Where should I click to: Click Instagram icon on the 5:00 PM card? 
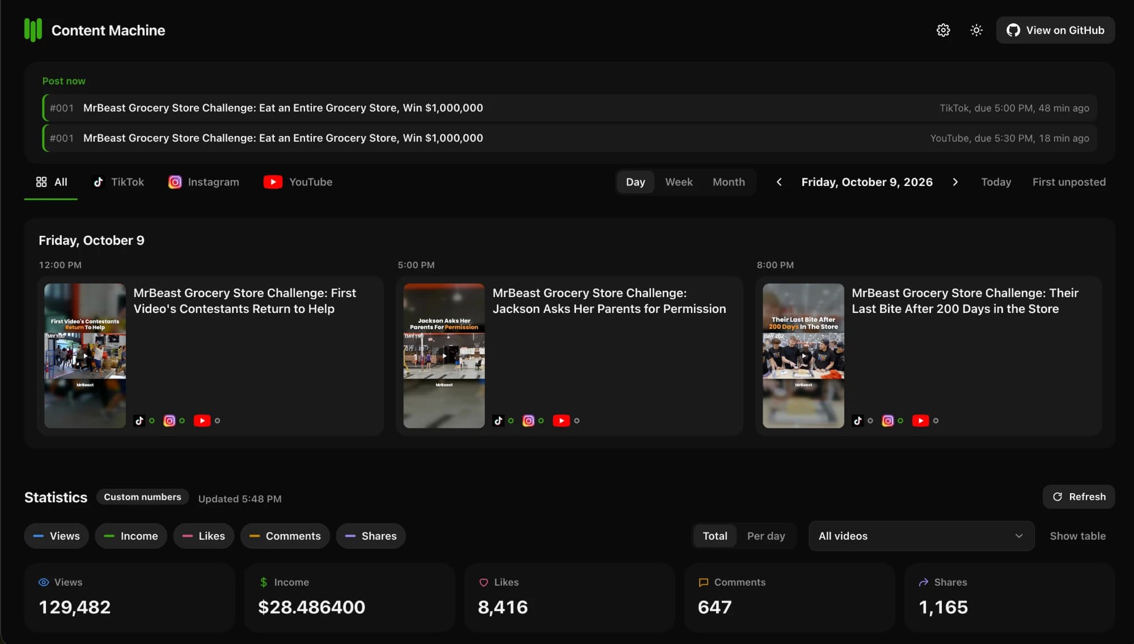[528, 421]
